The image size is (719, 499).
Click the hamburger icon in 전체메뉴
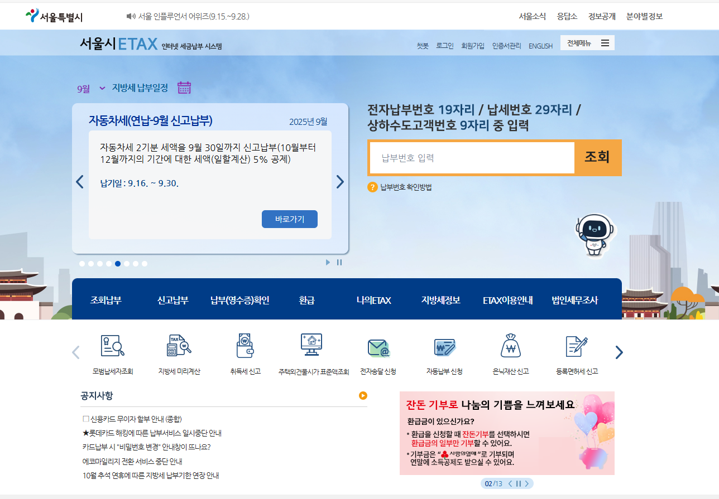tap(605, 43)
